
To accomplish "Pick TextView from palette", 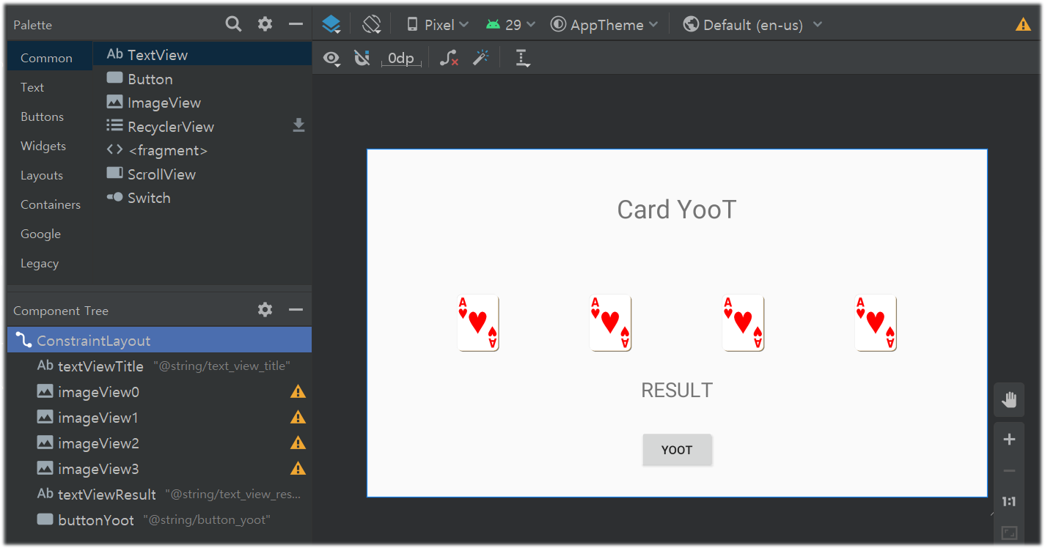I will coord(202,54).
